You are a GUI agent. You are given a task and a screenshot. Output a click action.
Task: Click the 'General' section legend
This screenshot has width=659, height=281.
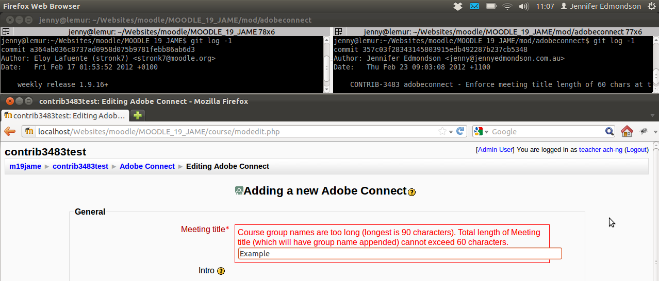pyautogui.click(x=90, y=212)
